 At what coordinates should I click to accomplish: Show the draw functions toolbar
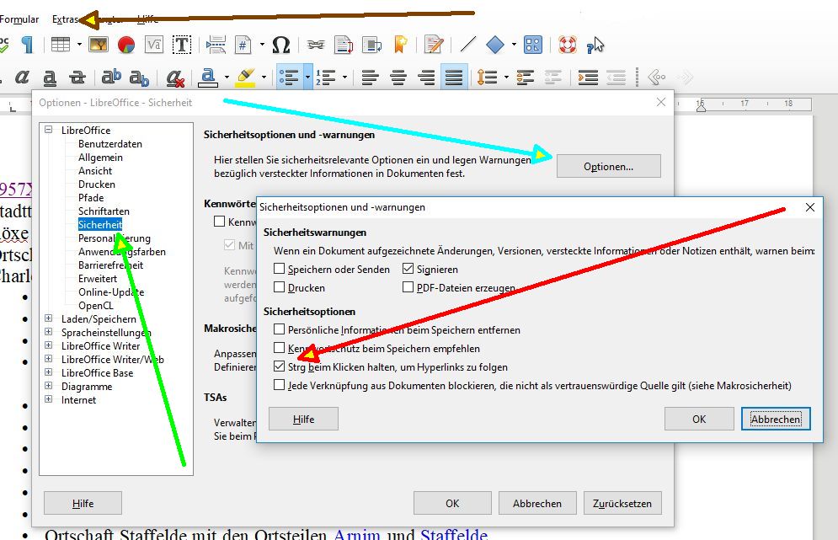point(533,45)
